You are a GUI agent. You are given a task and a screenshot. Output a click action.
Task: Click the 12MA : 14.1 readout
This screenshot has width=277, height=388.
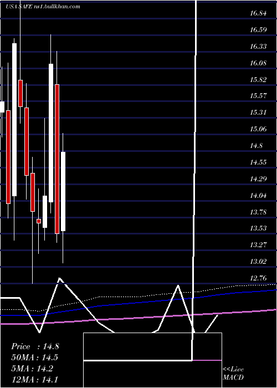point(35,379)
